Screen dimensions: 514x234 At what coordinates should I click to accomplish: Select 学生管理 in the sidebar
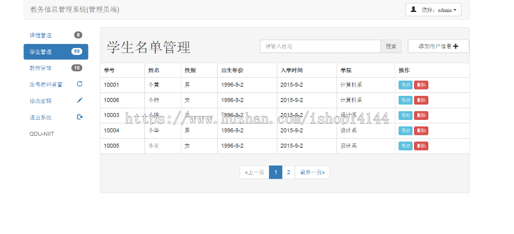pyautogui.click(x=56, y=52)
